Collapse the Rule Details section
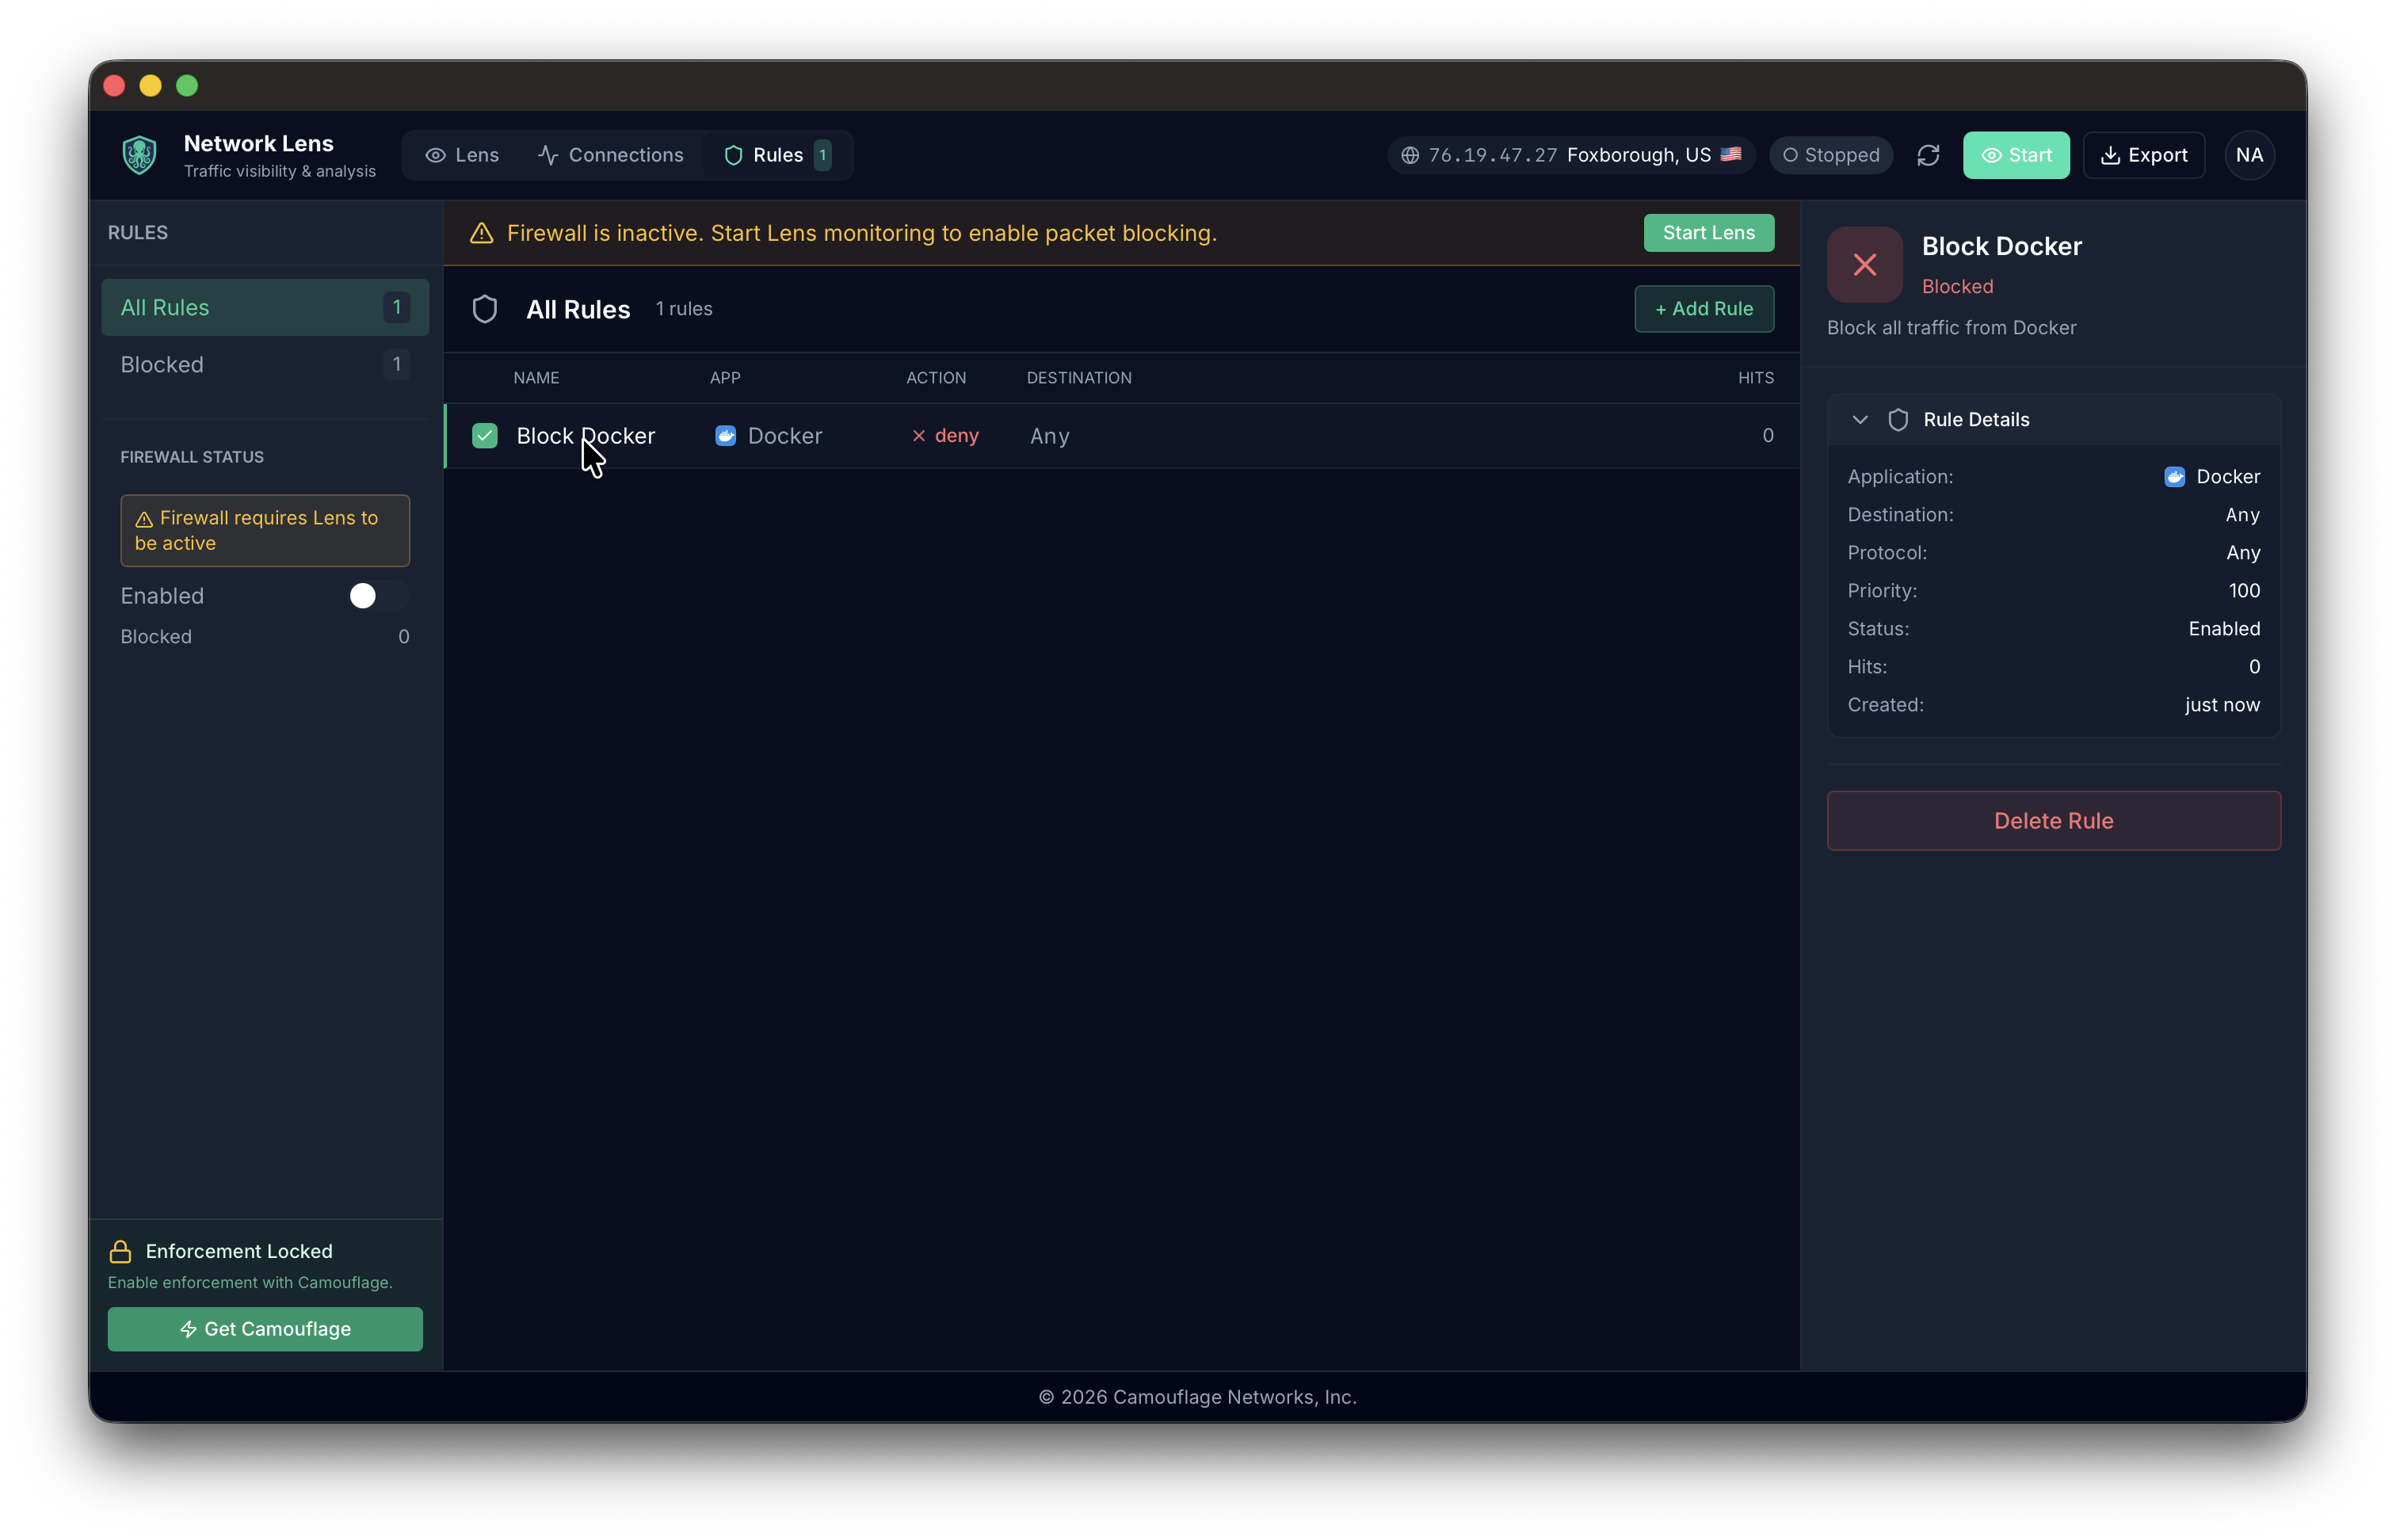The height and width of the screenshot is (1540, 2396). 1860,420
